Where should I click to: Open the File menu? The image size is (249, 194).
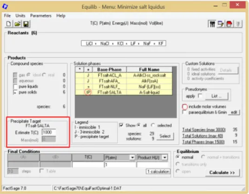7,16
